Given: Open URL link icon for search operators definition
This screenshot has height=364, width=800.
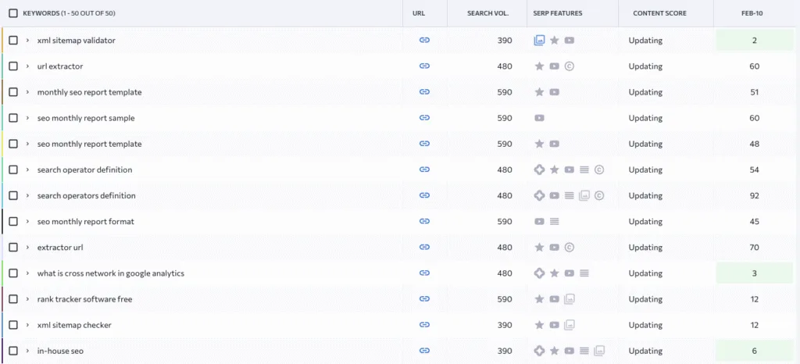Looking at the screenshot, I should tap(424, 196).
